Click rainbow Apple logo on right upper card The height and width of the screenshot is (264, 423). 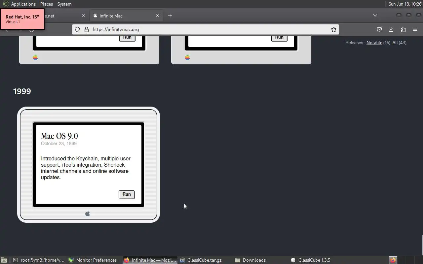point(187,57)
